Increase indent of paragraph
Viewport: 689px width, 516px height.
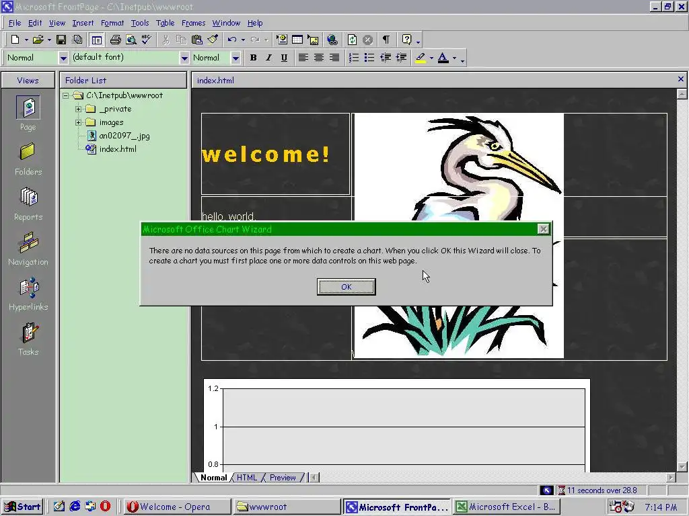401,58
